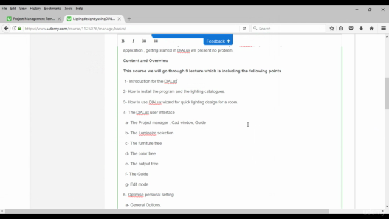Viewport: 389px width, 219px height.
Task: Insert numbered list in editor
Action: point(144,41)
